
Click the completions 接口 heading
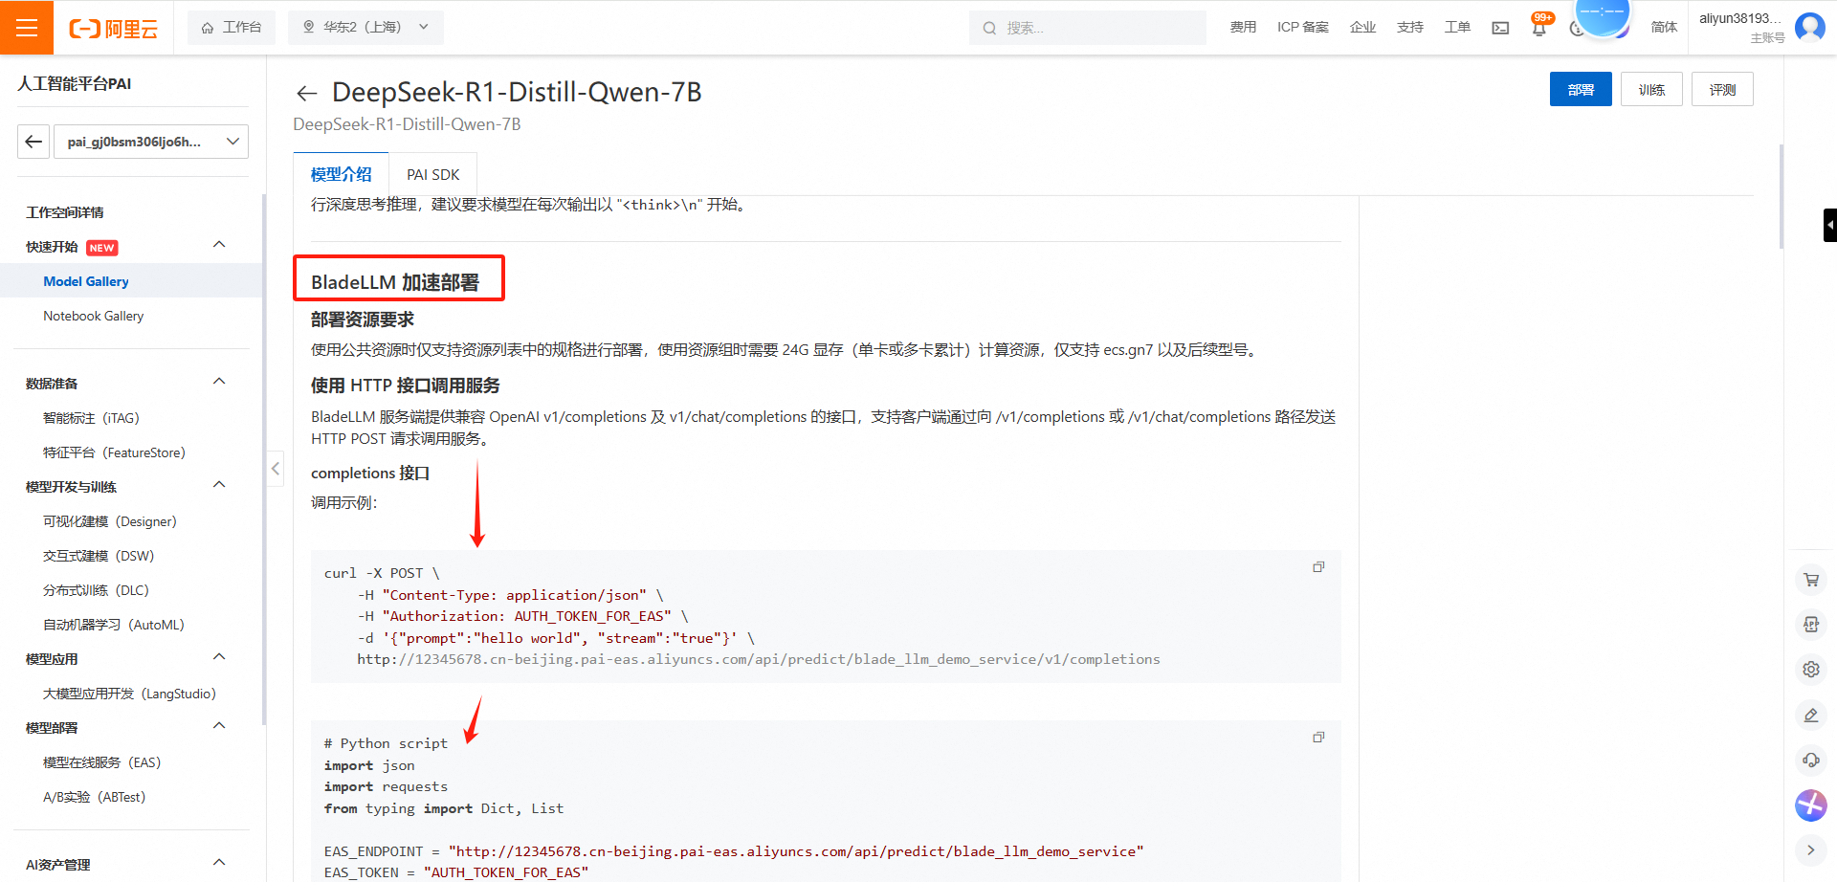tap(370, 473)
